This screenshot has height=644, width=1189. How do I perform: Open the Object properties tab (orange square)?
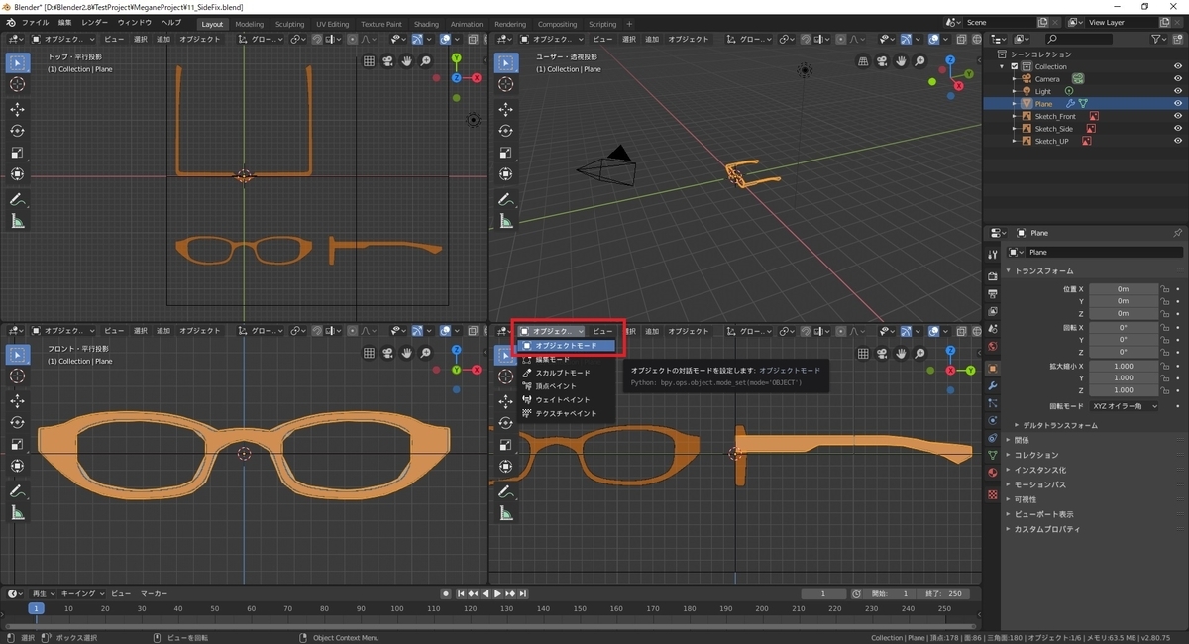(x=992, y=368)
